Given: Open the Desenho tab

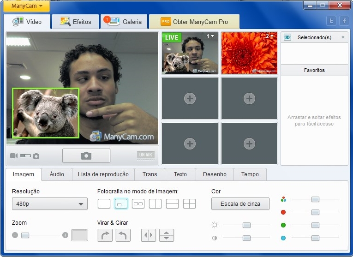Looking at the screenshot, I should (215, 174).
